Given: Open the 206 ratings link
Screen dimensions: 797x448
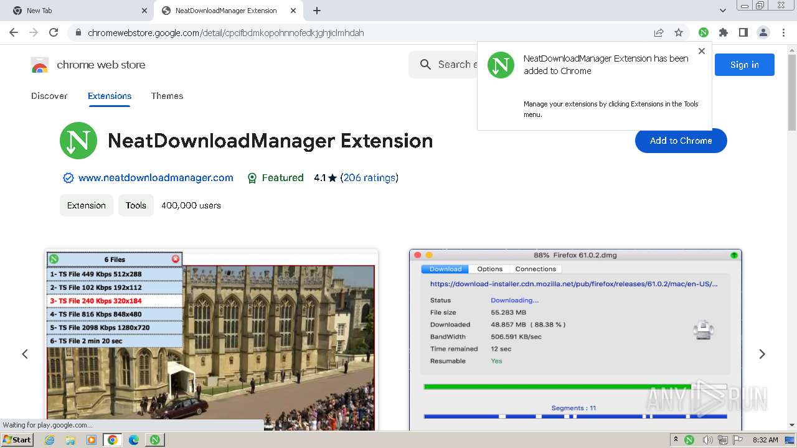Looking at the screenshot, I should tap(369, 178).
